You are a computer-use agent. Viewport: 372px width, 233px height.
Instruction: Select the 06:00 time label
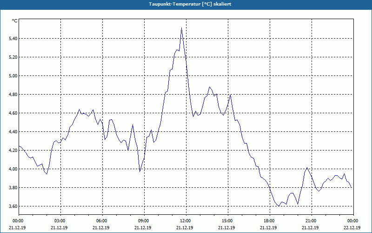coord(102,221)
